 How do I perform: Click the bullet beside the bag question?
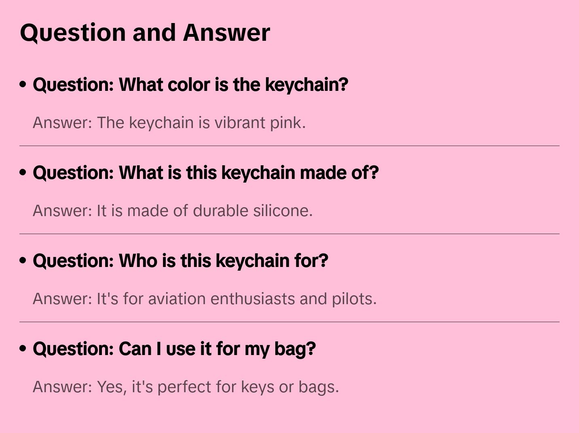click(x=23, y=349)
